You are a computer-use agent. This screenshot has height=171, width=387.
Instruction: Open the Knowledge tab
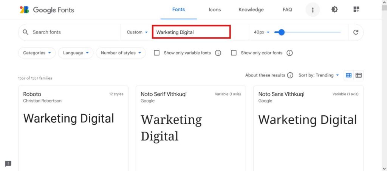[251, 10]
